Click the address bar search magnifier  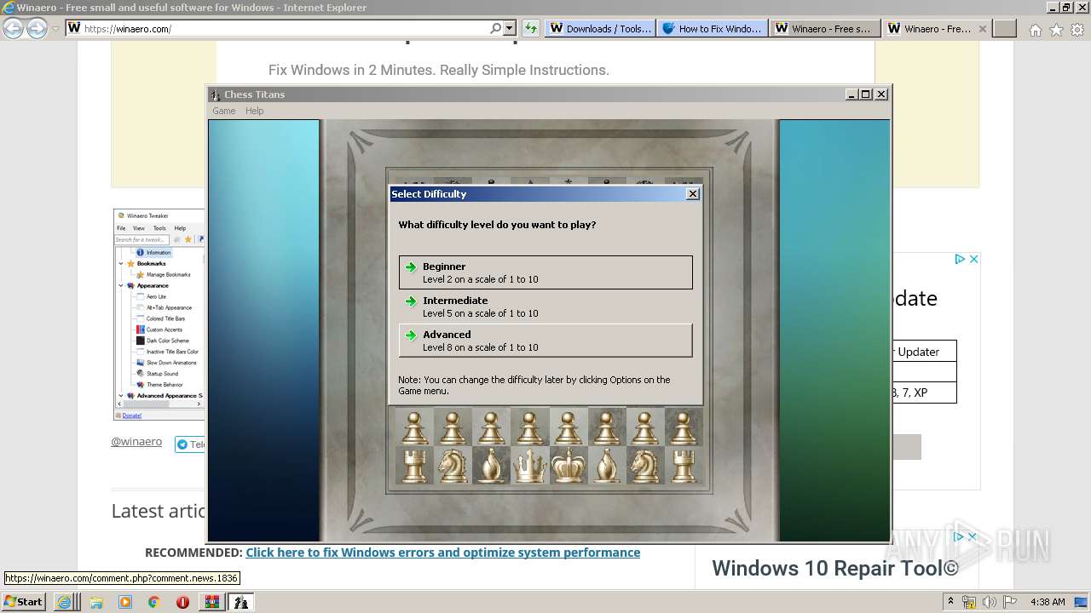click(x=496, y=28)
